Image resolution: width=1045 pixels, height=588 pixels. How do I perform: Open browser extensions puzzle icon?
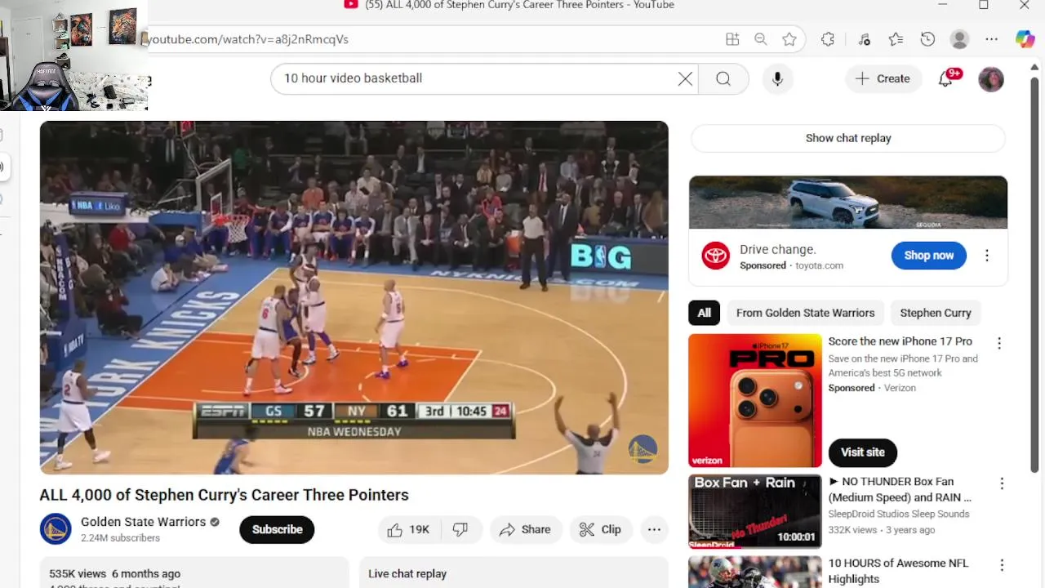[828, 39]
